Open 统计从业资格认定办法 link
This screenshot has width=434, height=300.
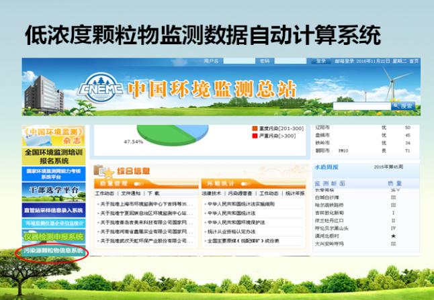231,232
